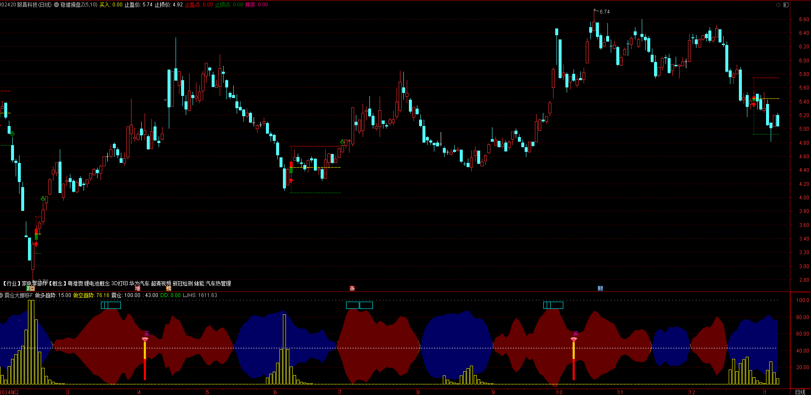
Task: Open the 储能 concept link
Action: 199,283
